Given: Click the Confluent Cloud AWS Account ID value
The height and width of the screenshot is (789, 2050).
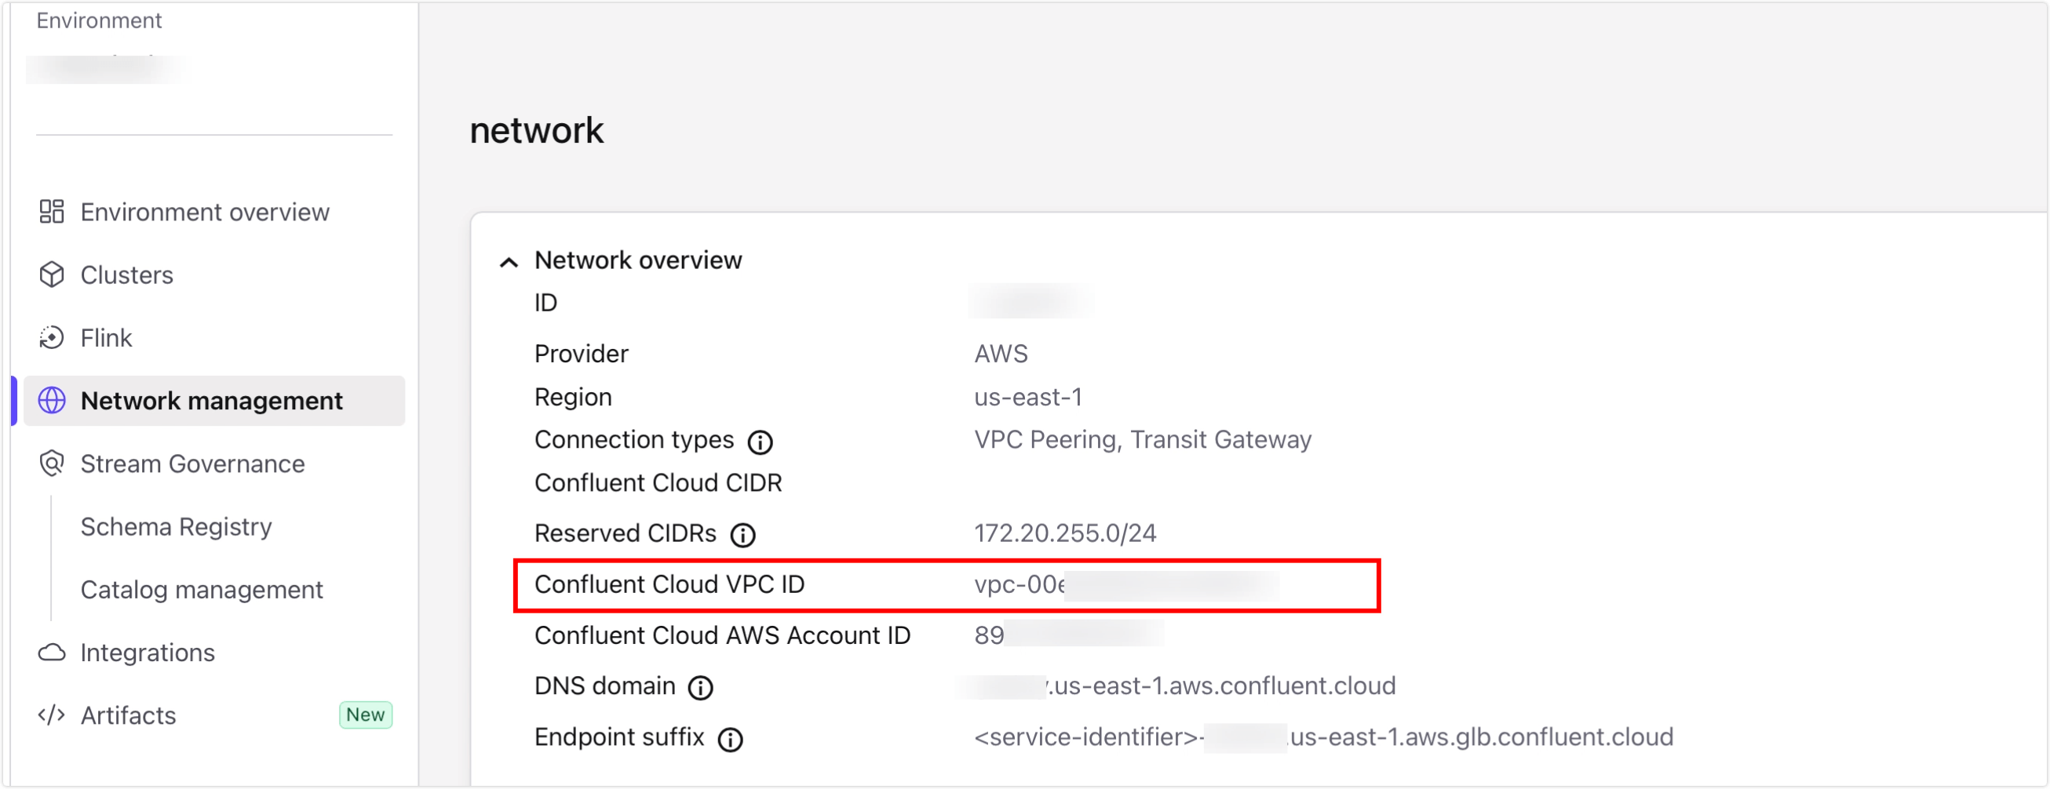Looking at the screenshot, I should [1067, 635].
